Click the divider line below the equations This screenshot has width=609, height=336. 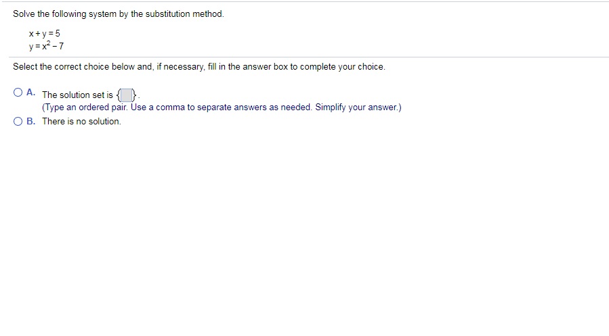coord(305,57)
